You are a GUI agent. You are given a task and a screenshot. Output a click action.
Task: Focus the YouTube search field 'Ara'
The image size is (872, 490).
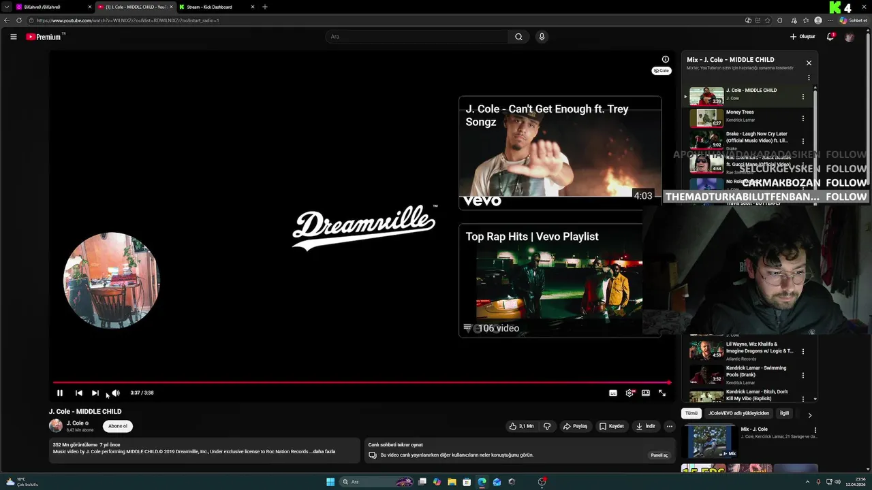point(416,37)
